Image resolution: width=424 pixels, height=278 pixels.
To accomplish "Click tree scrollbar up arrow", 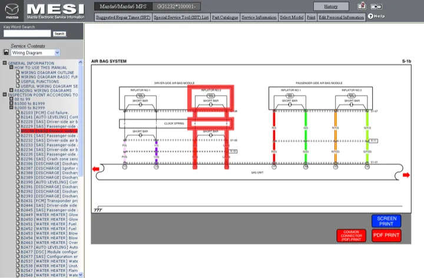I will click(x=80, y=62).
